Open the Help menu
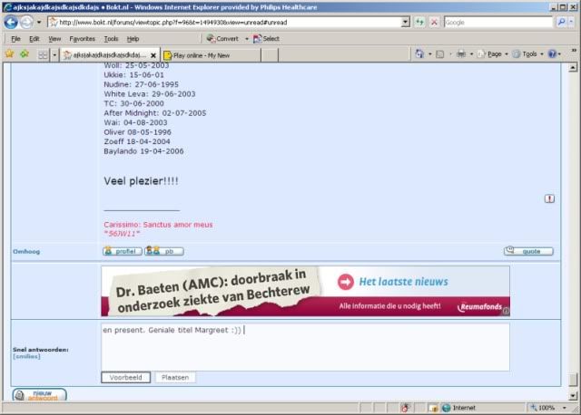The image size is (581, 415). [133, 38]
